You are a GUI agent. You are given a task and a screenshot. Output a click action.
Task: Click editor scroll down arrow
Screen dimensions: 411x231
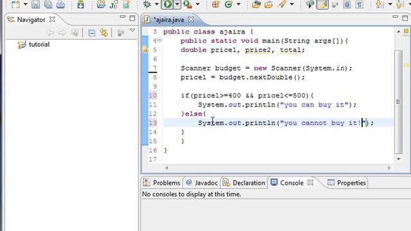coord(398,159)
